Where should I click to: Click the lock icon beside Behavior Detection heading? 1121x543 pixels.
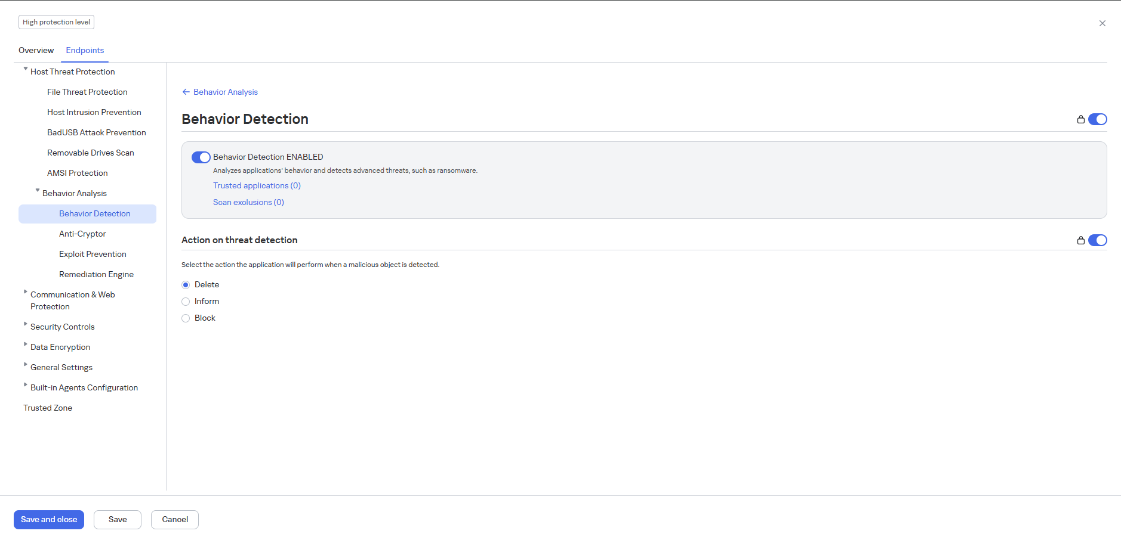(1080, 120)
